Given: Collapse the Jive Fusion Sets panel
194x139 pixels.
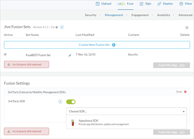Looking at the screenshot, I should pyautogui.click(x=187, y=28).
